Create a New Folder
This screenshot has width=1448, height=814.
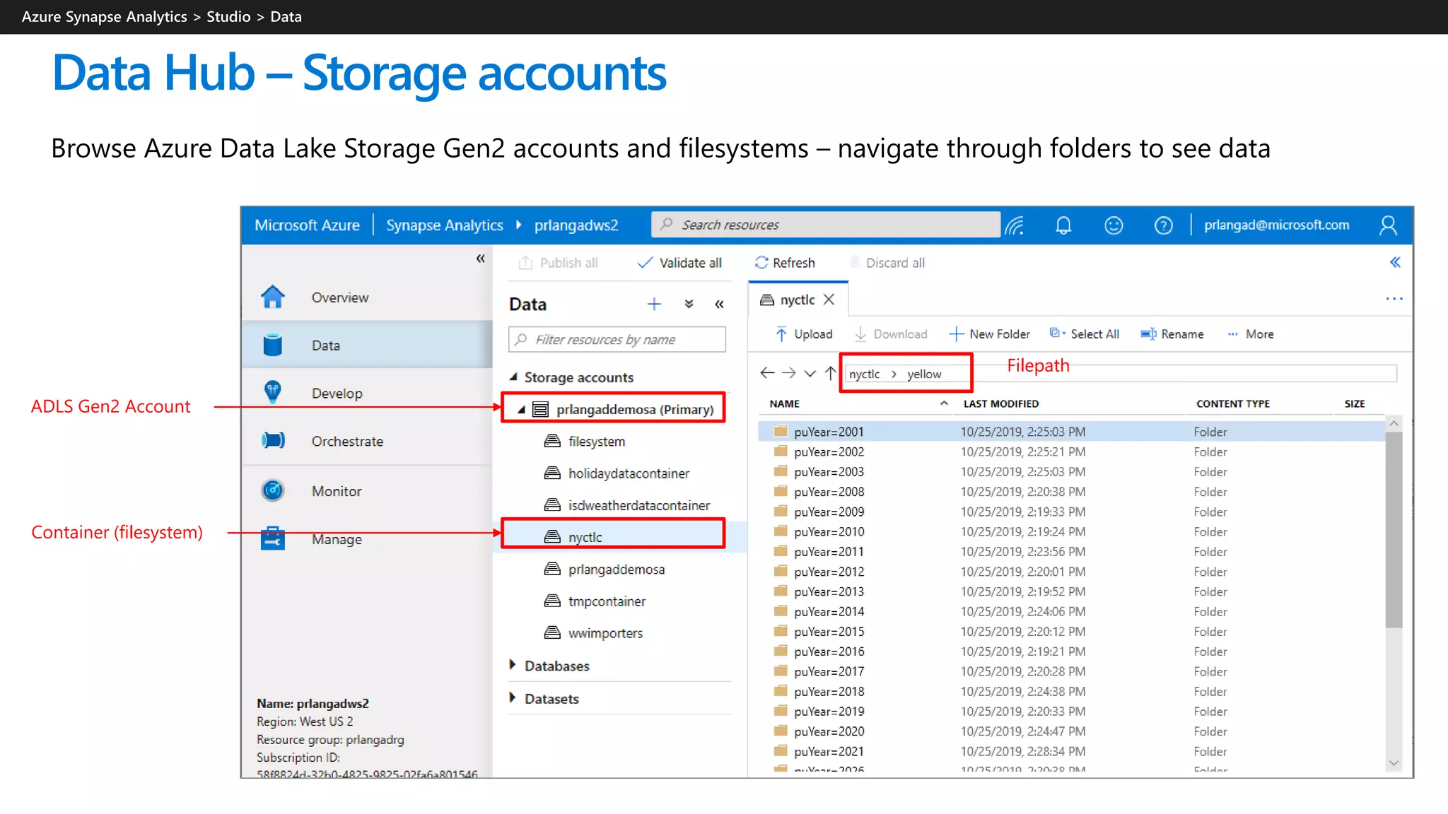(x=989, y=334)
